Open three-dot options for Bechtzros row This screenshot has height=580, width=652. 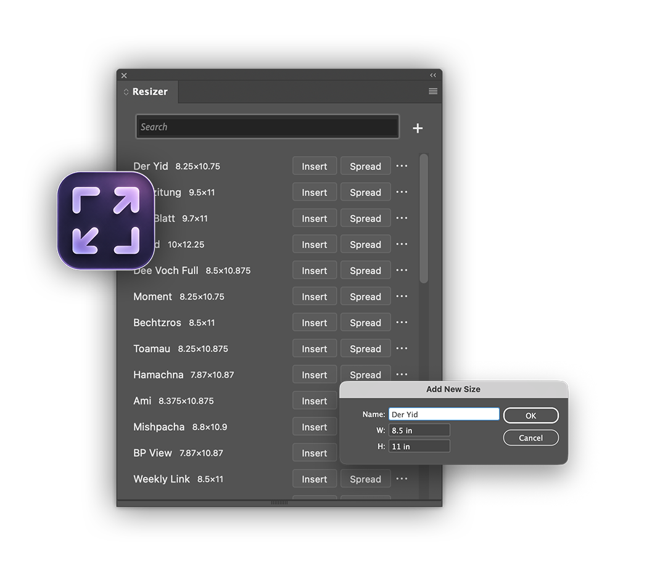click(402, 322)
